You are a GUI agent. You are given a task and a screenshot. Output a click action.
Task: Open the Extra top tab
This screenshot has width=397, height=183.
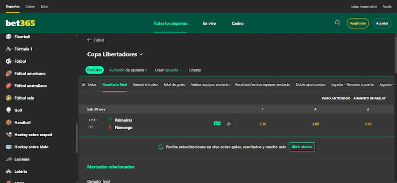(44, 7)
